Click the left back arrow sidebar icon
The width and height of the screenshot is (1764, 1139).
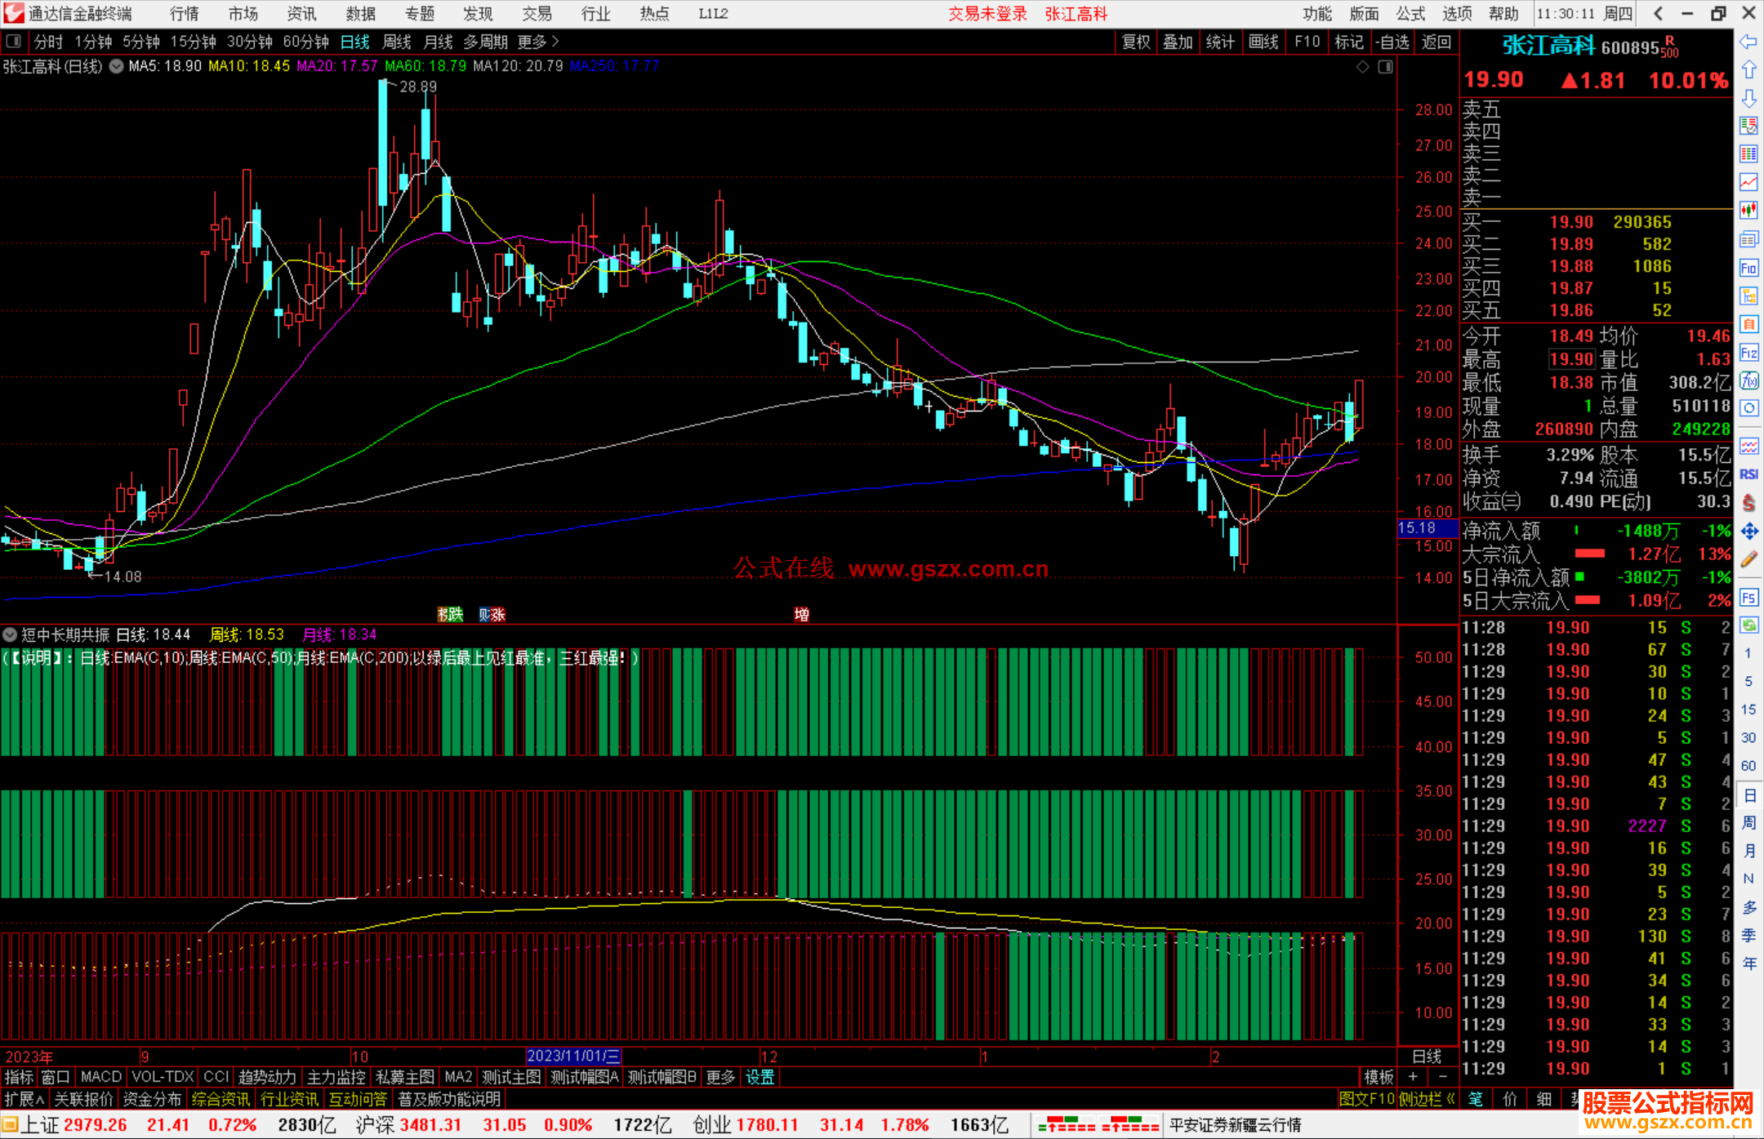1748,41
